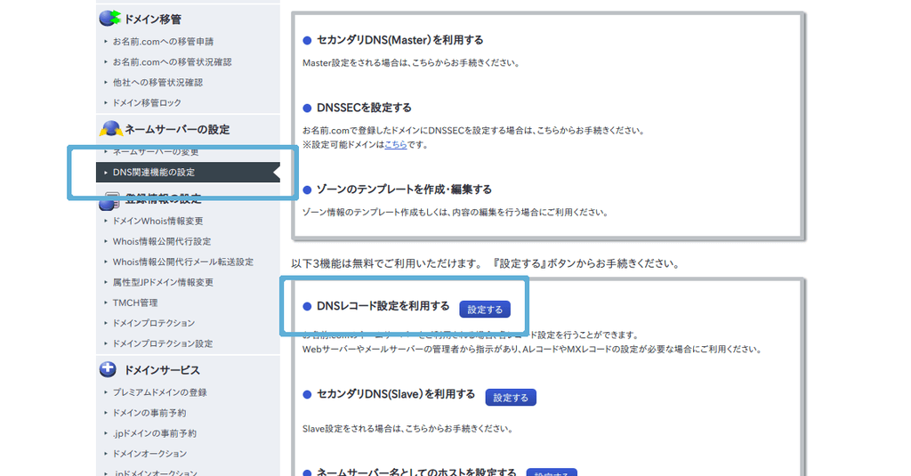This screenshot has height=476, width=911.
Task: Open 他社への移管状況確認 menu item
Action: click(157, 82)
